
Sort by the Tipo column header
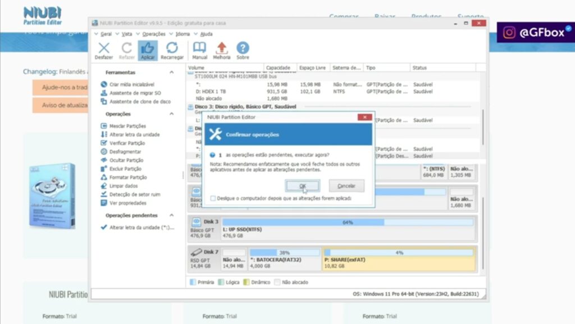pyautogui.click(x=387, y=68)
